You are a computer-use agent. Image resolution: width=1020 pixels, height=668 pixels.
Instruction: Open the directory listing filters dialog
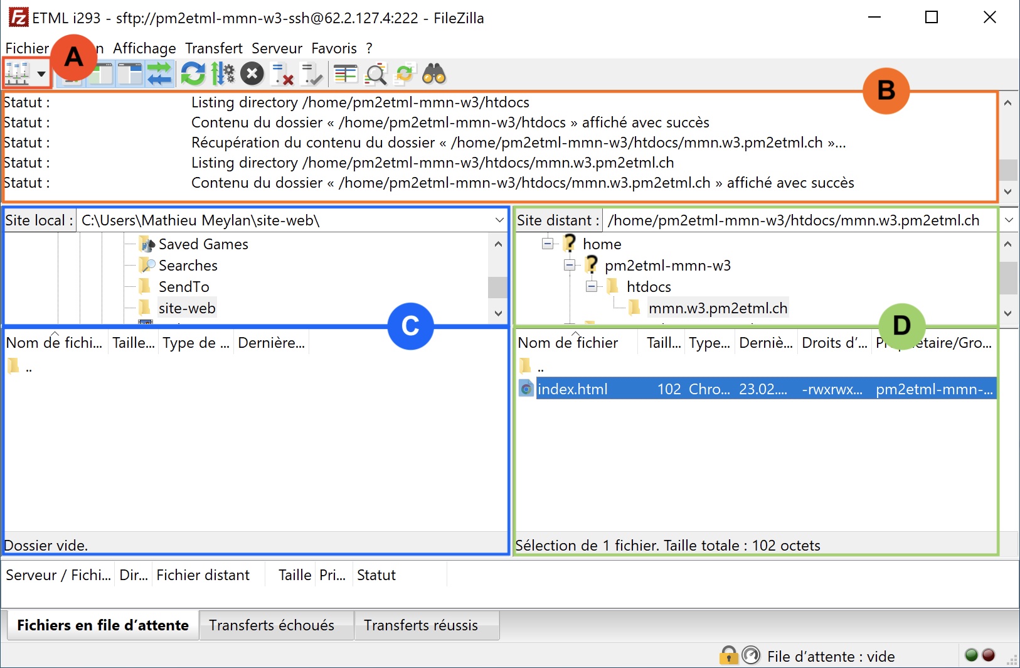[346, 74]
